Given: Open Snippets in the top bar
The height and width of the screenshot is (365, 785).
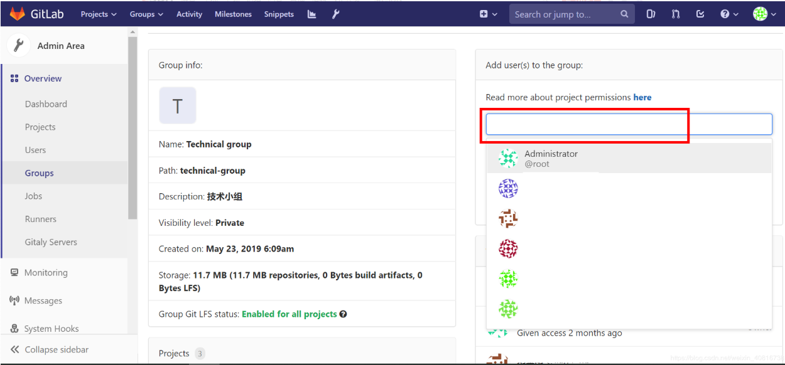Looking at the screenshot, I should point(279,14).
